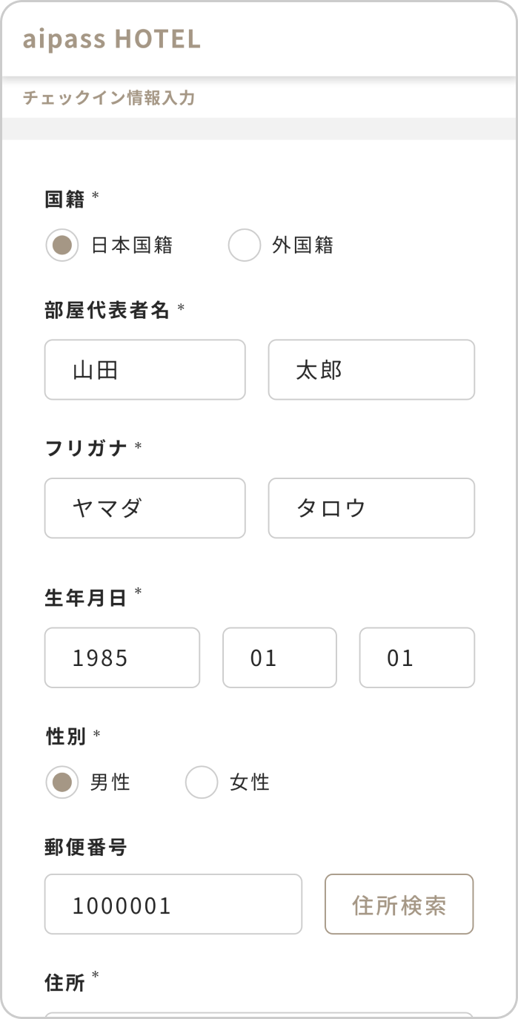
Task: Select the birth day field
Action: (x=416, y=658)
